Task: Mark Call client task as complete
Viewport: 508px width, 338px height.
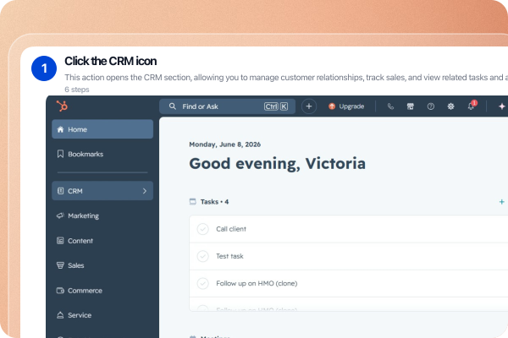Action: 203,229
